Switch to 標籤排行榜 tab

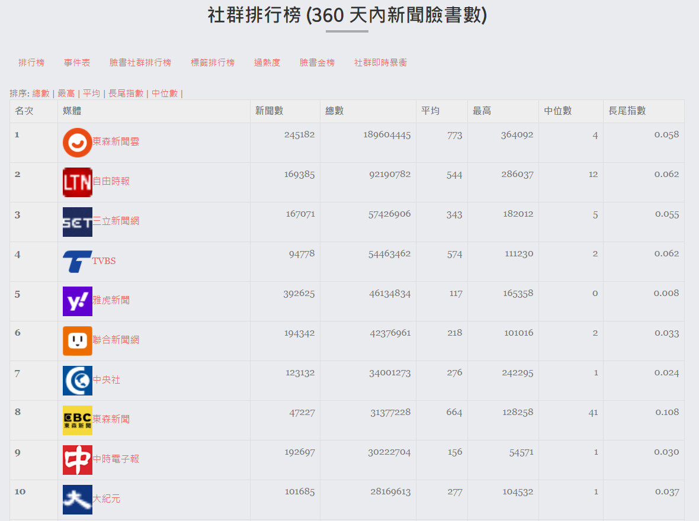213,62
